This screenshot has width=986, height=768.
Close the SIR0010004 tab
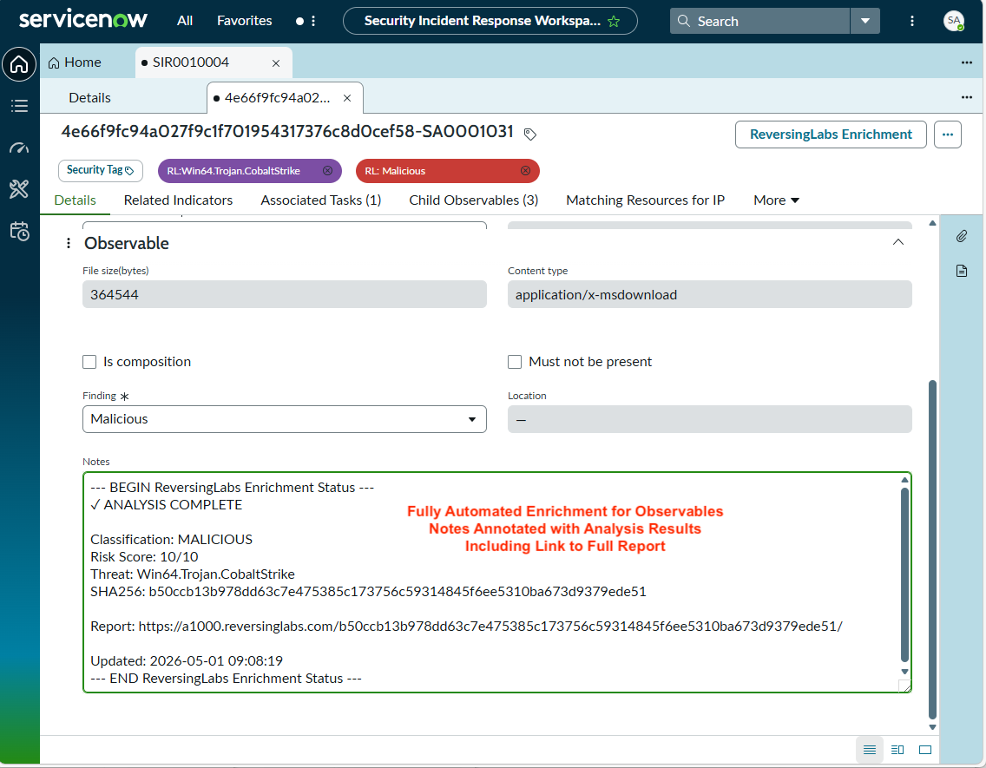pyautogui.click(x=275, y=62)
